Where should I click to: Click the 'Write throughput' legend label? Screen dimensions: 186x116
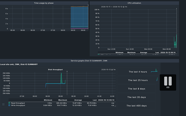(18, 105)
